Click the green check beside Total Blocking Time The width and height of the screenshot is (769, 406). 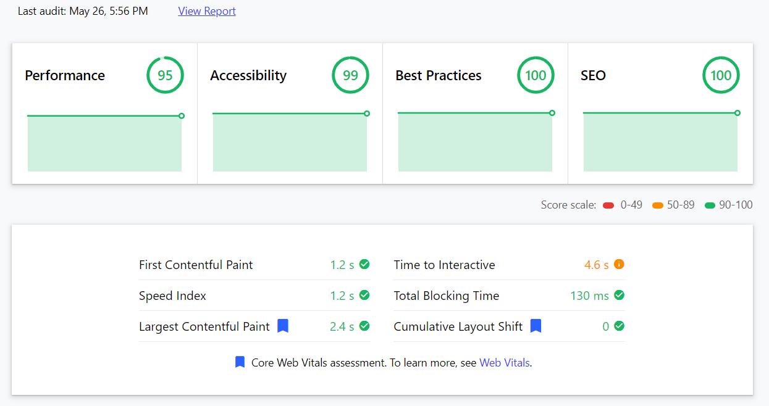619,295
